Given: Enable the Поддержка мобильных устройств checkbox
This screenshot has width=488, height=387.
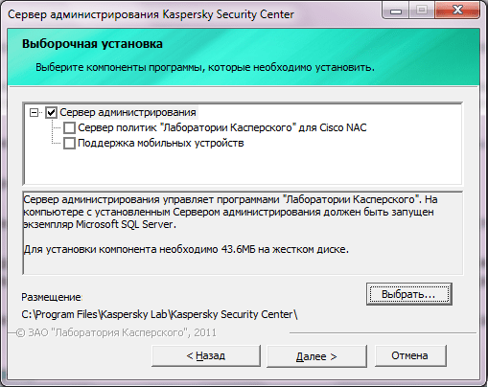Looking at the screenshot, I should click(69, 143).
